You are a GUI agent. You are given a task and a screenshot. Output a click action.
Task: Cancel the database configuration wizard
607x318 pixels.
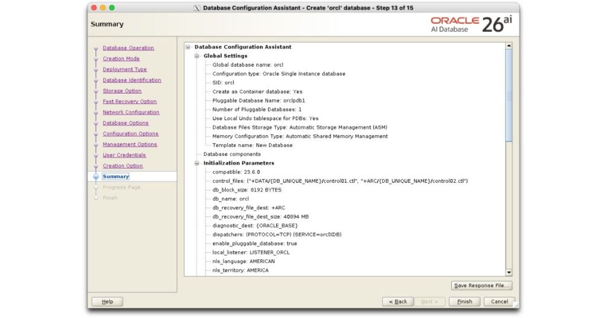pos(499,302)
